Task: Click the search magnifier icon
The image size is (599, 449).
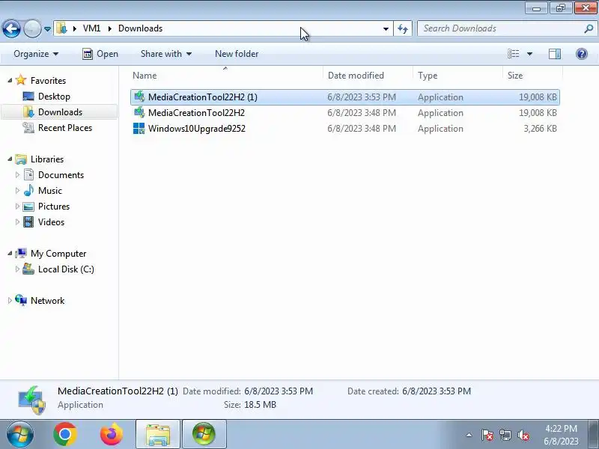Action: [589, 28]
